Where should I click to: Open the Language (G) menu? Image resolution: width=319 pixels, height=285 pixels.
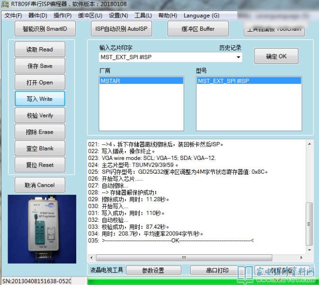201,16
